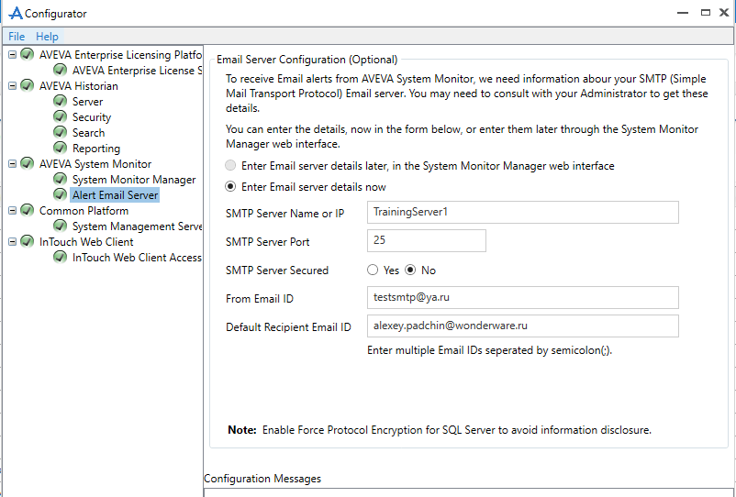This screenshot has height=497, width=736.
Task: Collapse the AVEVA System Monitor tree node
Action: pos(13,163)
